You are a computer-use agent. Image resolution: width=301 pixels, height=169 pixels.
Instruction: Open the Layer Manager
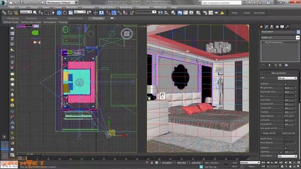[x=173, y=13]
